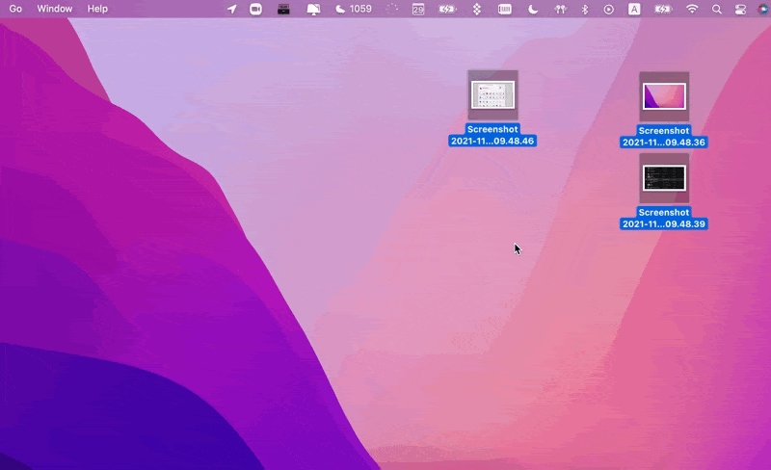Select the Screenshot 09.48.46 file thumbnail
This screenshot has width=771, height=470.
492,95
